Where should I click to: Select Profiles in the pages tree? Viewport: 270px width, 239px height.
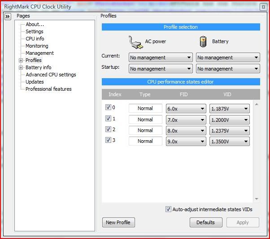click(x=34, y=60)
